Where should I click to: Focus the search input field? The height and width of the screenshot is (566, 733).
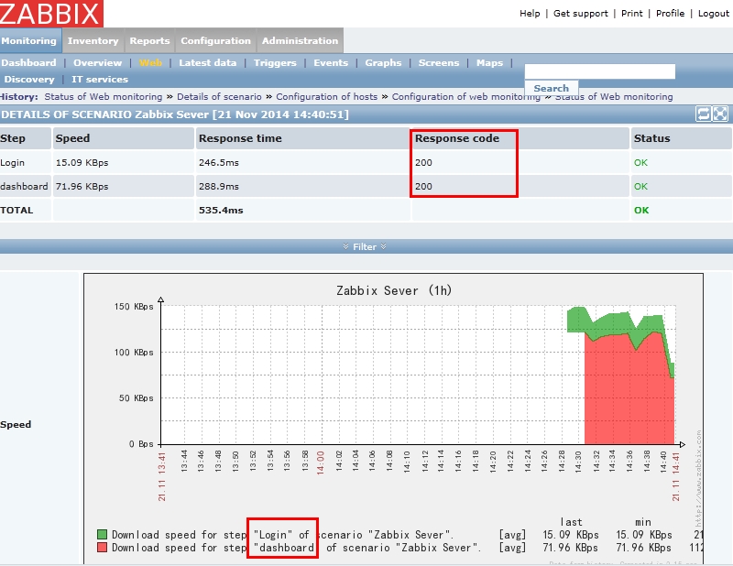click(599, 71)
